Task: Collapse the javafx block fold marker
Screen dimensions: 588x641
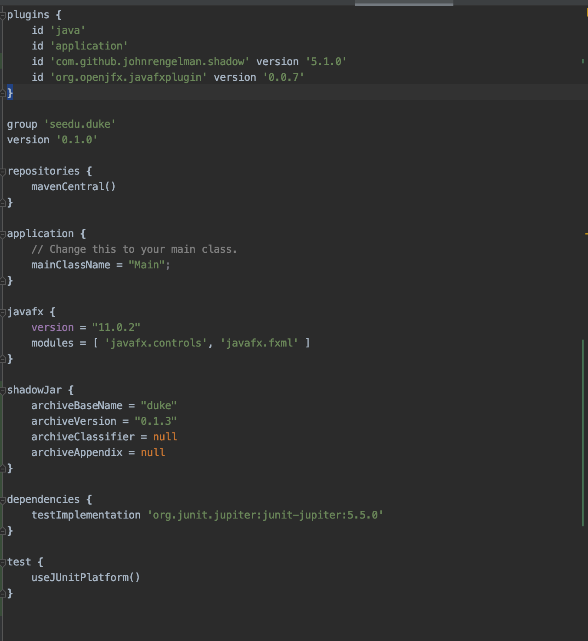Action: 3,313
